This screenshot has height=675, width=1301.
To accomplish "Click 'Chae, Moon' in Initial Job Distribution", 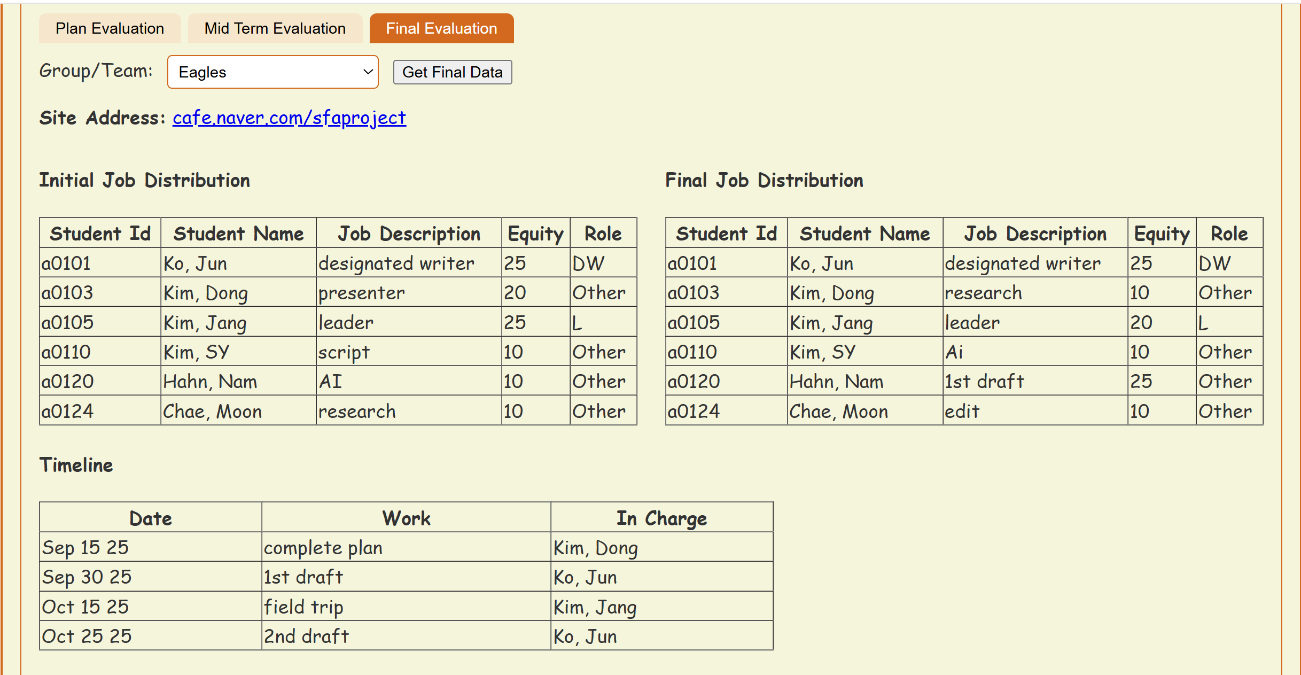I will [x=213, y=411].
